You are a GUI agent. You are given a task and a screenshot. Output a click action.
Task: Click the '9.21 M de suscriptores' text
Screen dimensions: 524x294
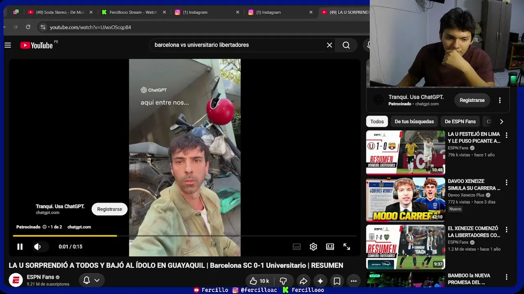[48, 284]
